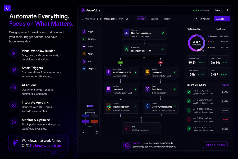Image resolution: width=238 pixels, height=159 pixels.
Task: Click the flag icon on the End node
Action: (127, 128)
